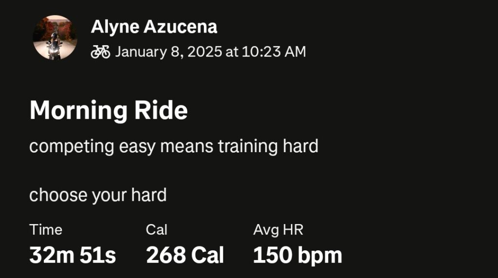
Task: Select the 'competing easy means training hard' text
Action: click(174, 146)
